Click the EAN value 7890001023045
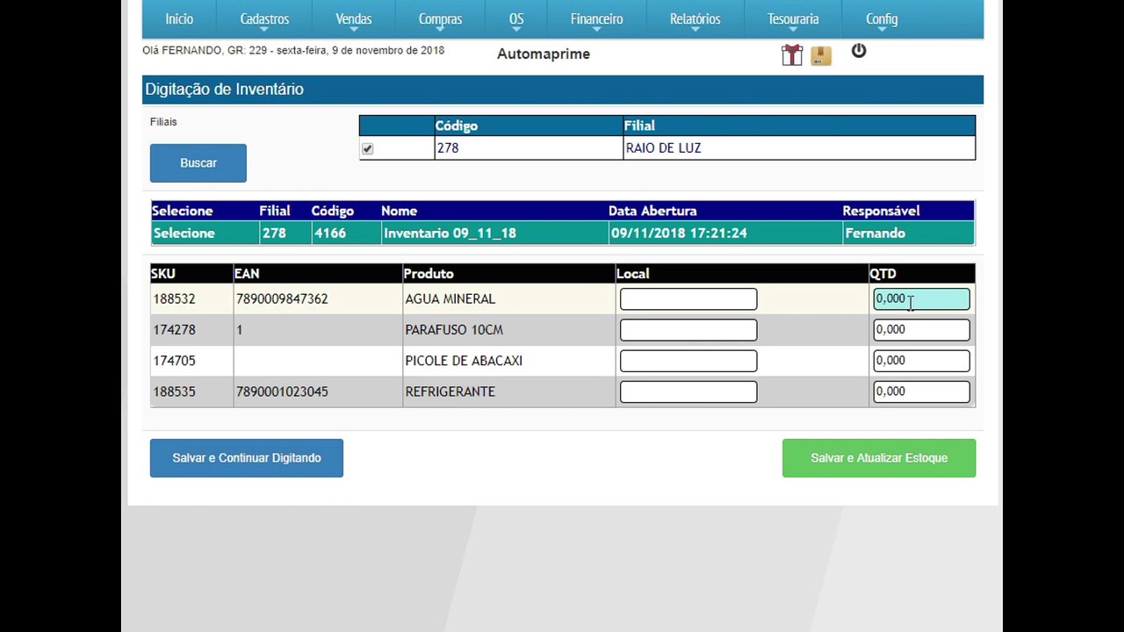 pos(282,391)
